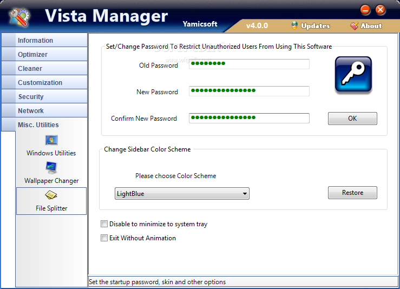Image resolution: width=400 pixels, height=289 pixels.
Task: Open the Information section
Action: click(x=44, y=40)
